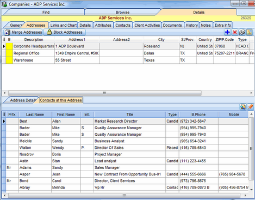Open the Attributes tab

click(103, 25)
